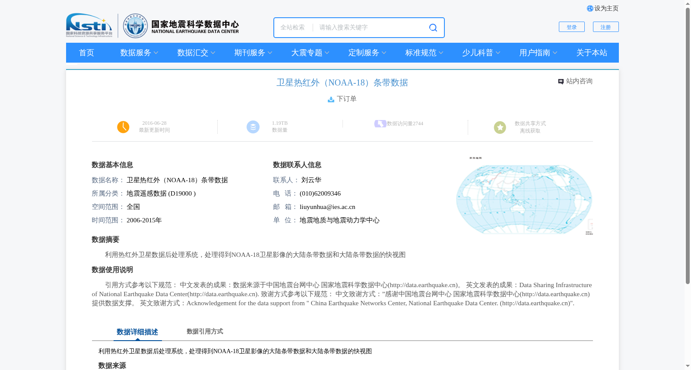The height and width of the screenshot is (370, 691).
Task: Click the blue layers data-volume icon
Action: coord(253,127)
